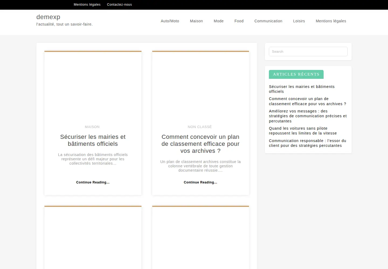
Task: Open the card headline about the plan de classement
Action: click(200, 144)
